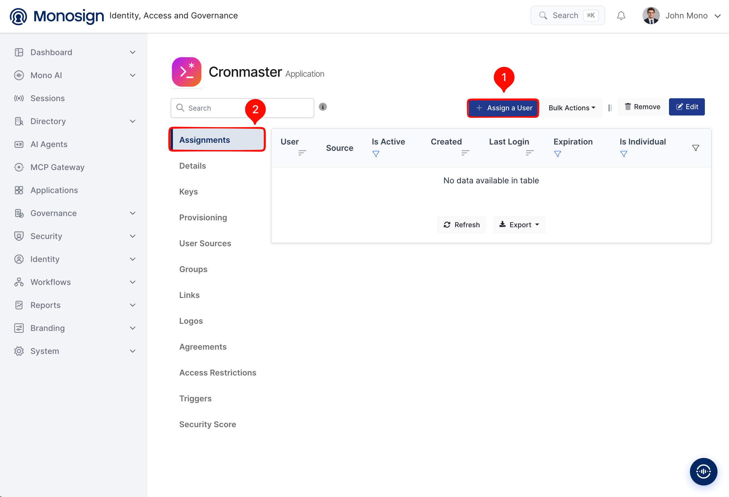Click the assignments Search field
The width and height of the screenshot is (729, 497).
[x=242, y=108]
